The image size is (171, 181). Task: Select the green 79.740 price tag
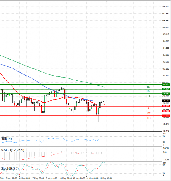(x=166, y=89)
